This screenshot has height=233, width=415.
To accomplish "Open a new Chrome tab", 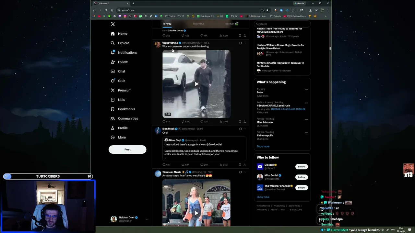I will click(133, 3).
